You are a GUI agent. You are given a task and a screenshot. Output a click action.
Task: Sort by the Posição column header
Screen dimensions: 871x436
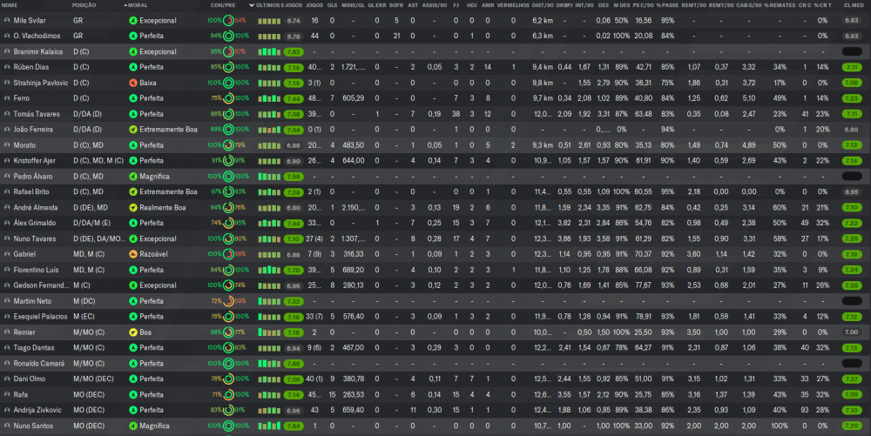coord(84,5)
